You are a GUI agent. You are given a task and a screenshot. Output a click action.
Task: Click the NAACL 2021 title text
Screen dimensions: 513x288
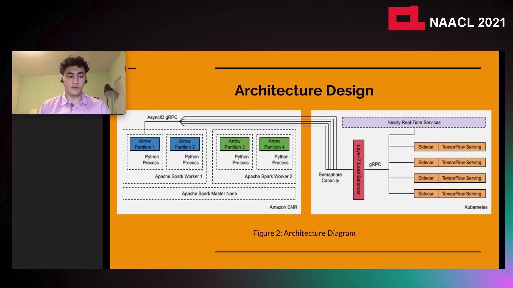tap(467, 23)
